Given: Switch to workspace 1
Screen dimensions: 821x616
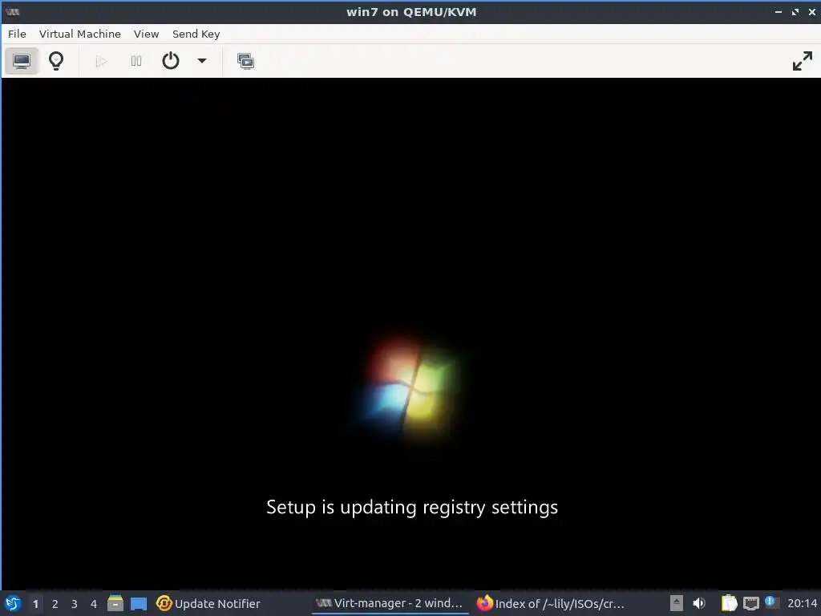Looking at the screenshot, I should (35, 604).
